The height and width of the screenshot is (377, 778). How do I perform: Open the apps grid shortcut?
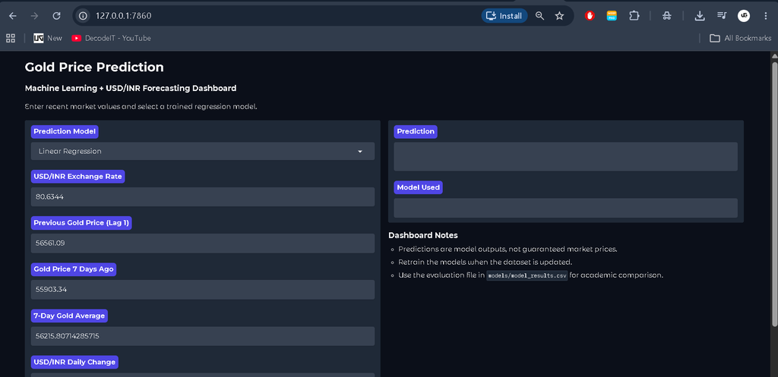tap(11, 38)
